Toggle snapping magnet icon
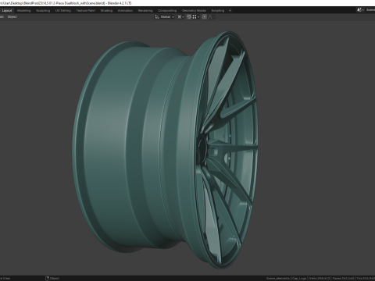The image size is (375, 281). tap(189, 17)
